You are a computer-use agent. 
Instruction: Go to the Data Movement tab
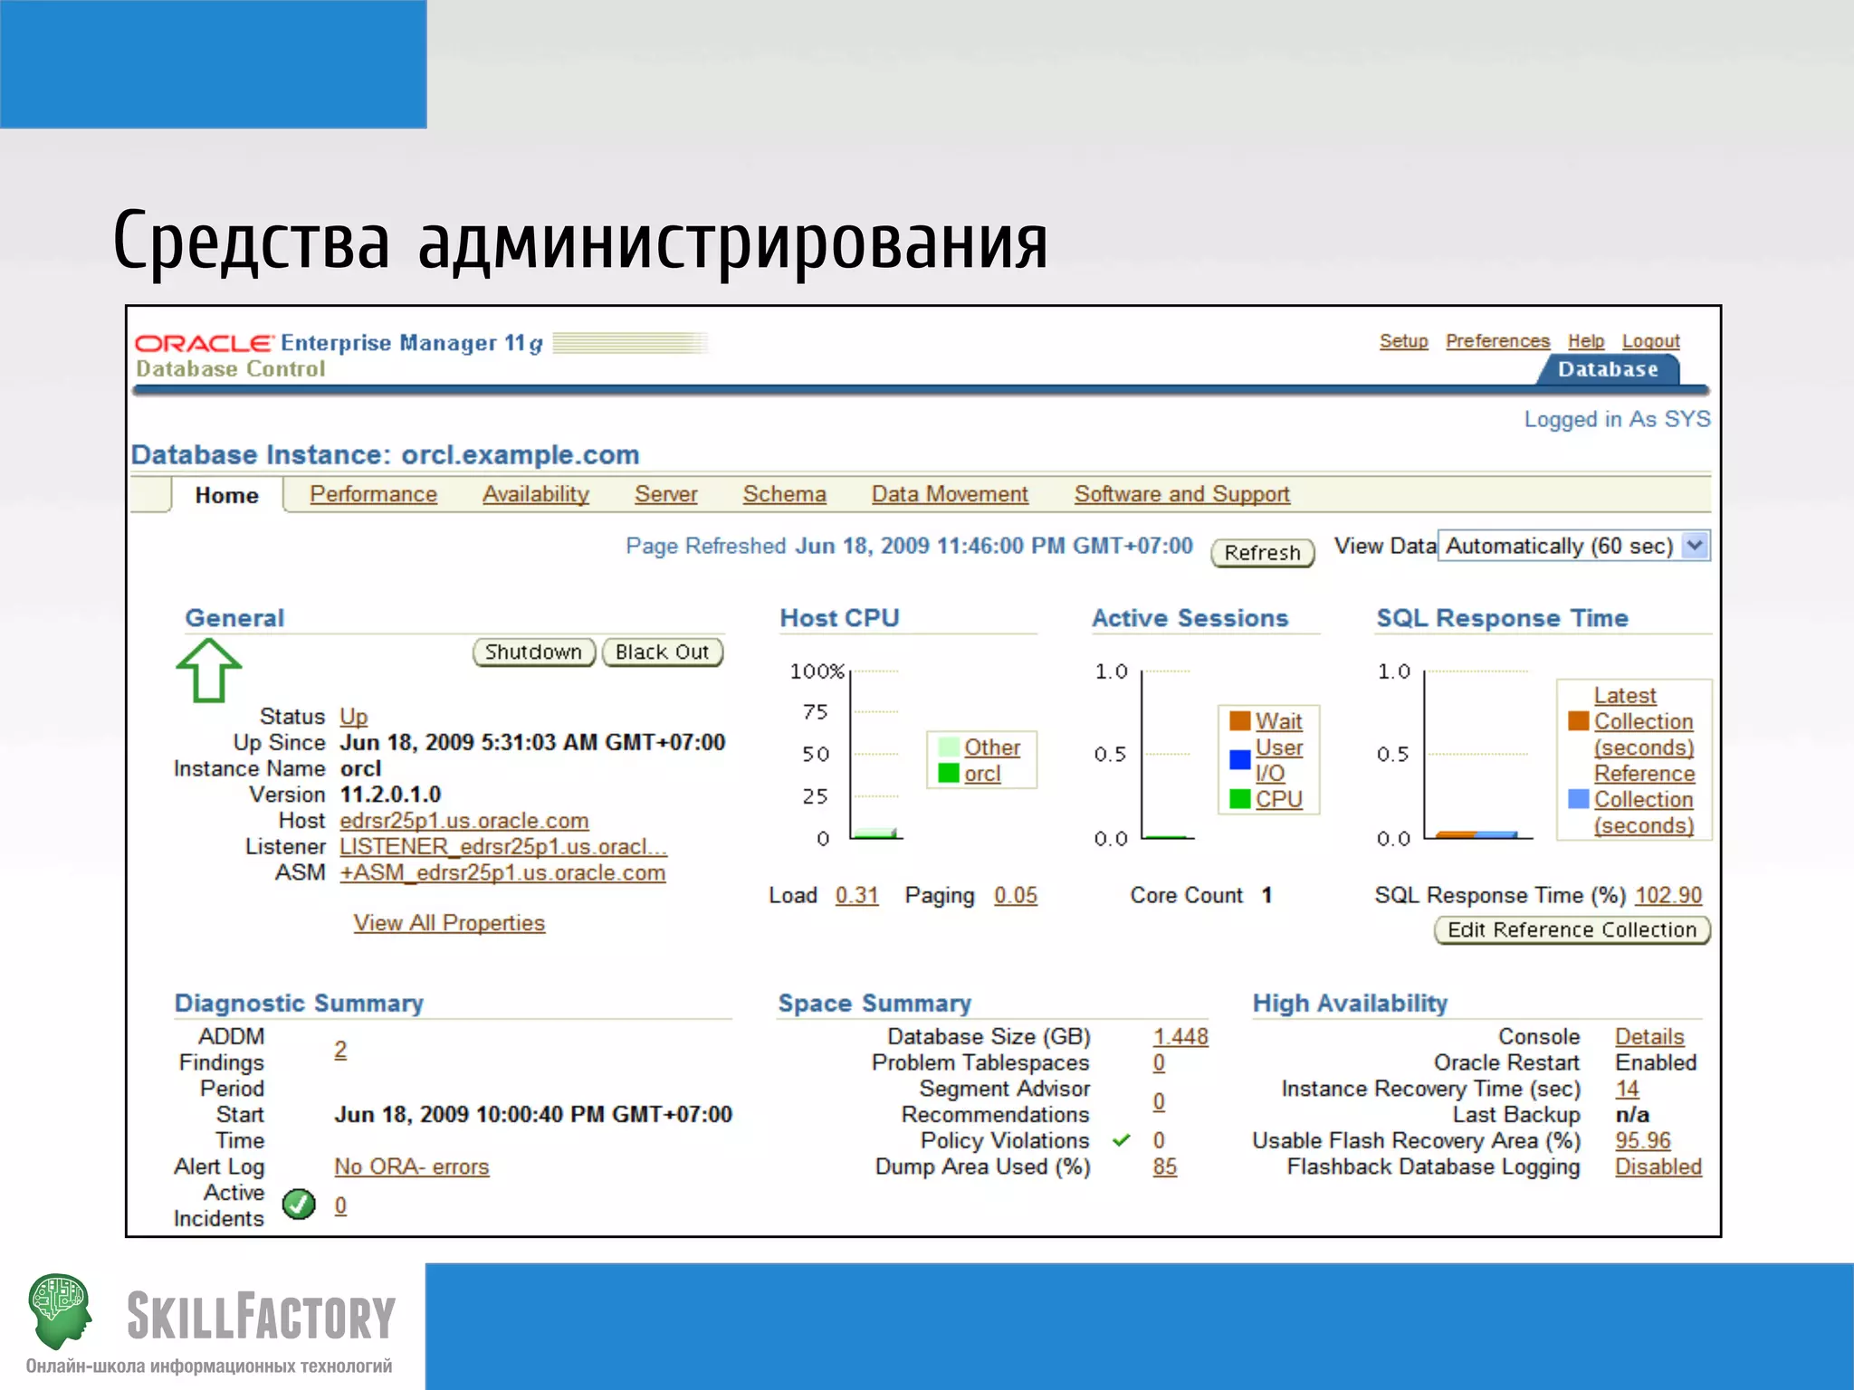[x=950, y=494]
